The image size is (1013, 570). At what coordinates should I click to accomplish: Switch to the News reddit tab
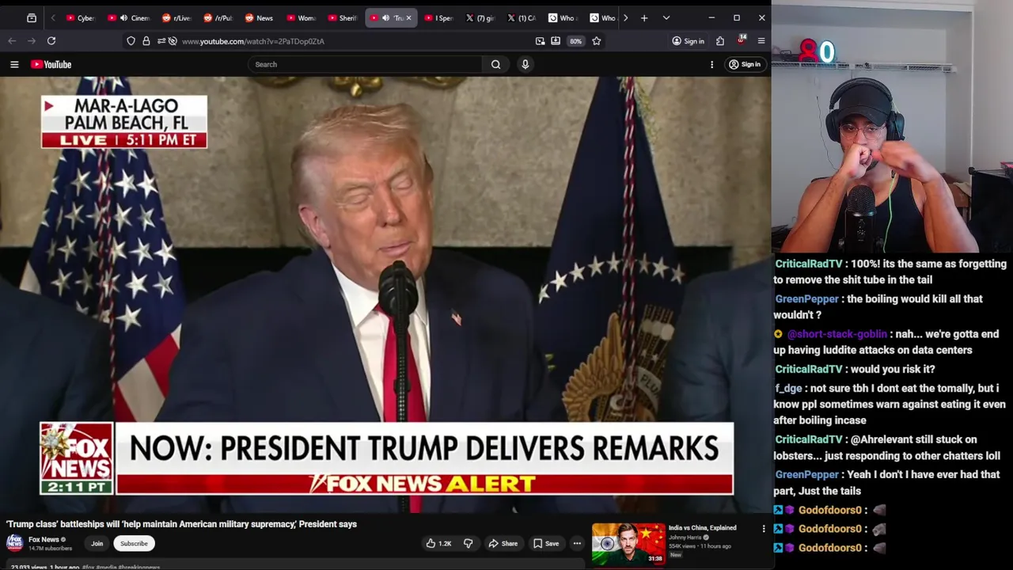(260, 17)
